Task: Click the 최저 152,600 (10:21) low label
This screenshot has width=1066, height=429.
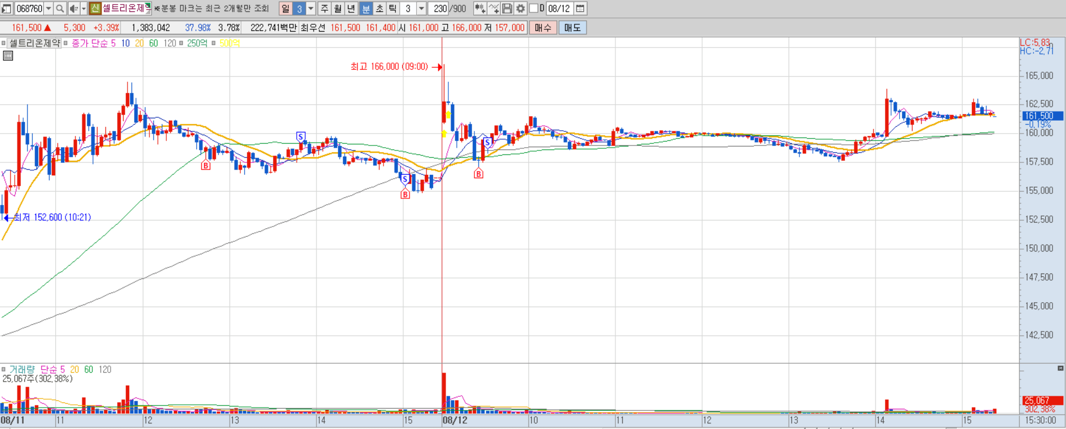Action: tap(52, 217)
